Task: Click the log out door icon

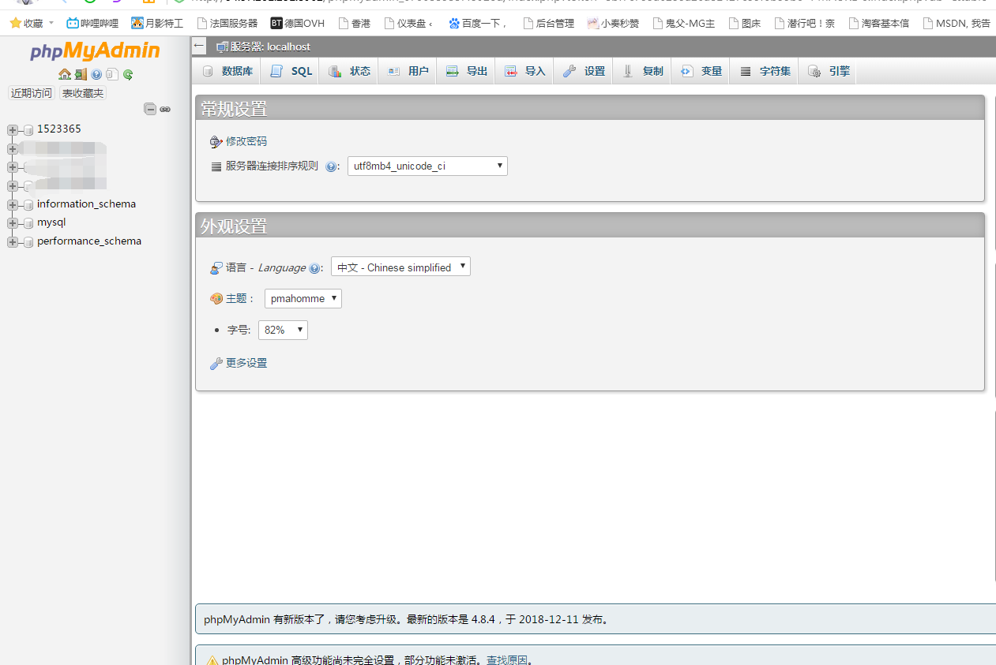Action: point(81,74)
